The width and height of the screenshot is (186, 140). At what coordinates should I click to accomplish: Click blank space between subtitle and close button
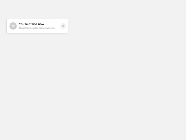58,28
